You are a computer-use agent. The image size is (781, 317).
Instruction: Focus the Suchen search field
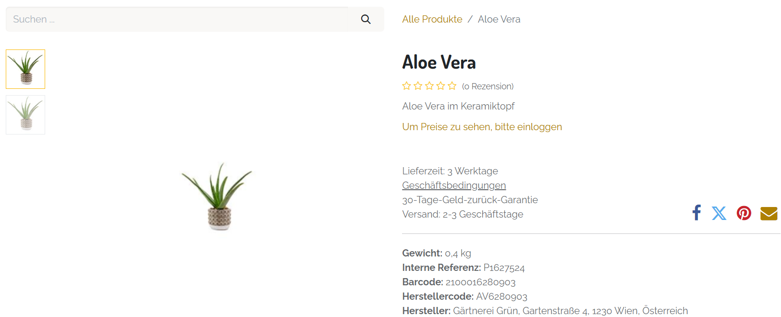pyautogui.click(x=178, y=19)
